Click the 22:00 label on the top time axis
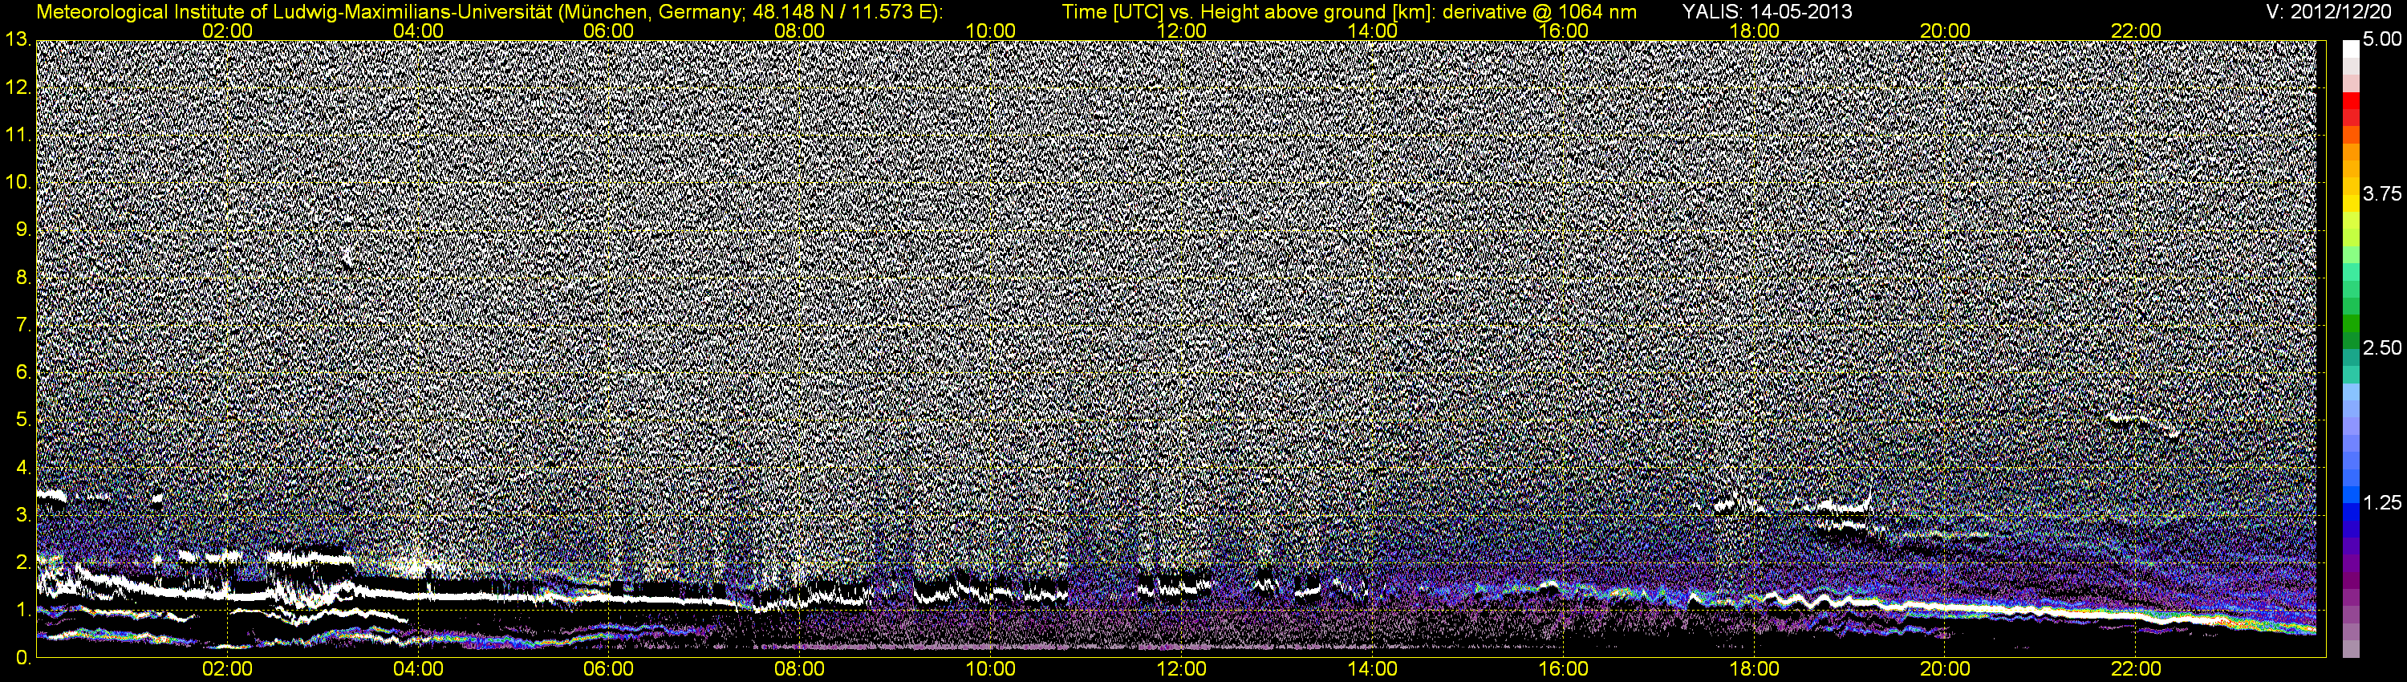The width and height of the screenshot is (2407, 682). click(2136, 30)
